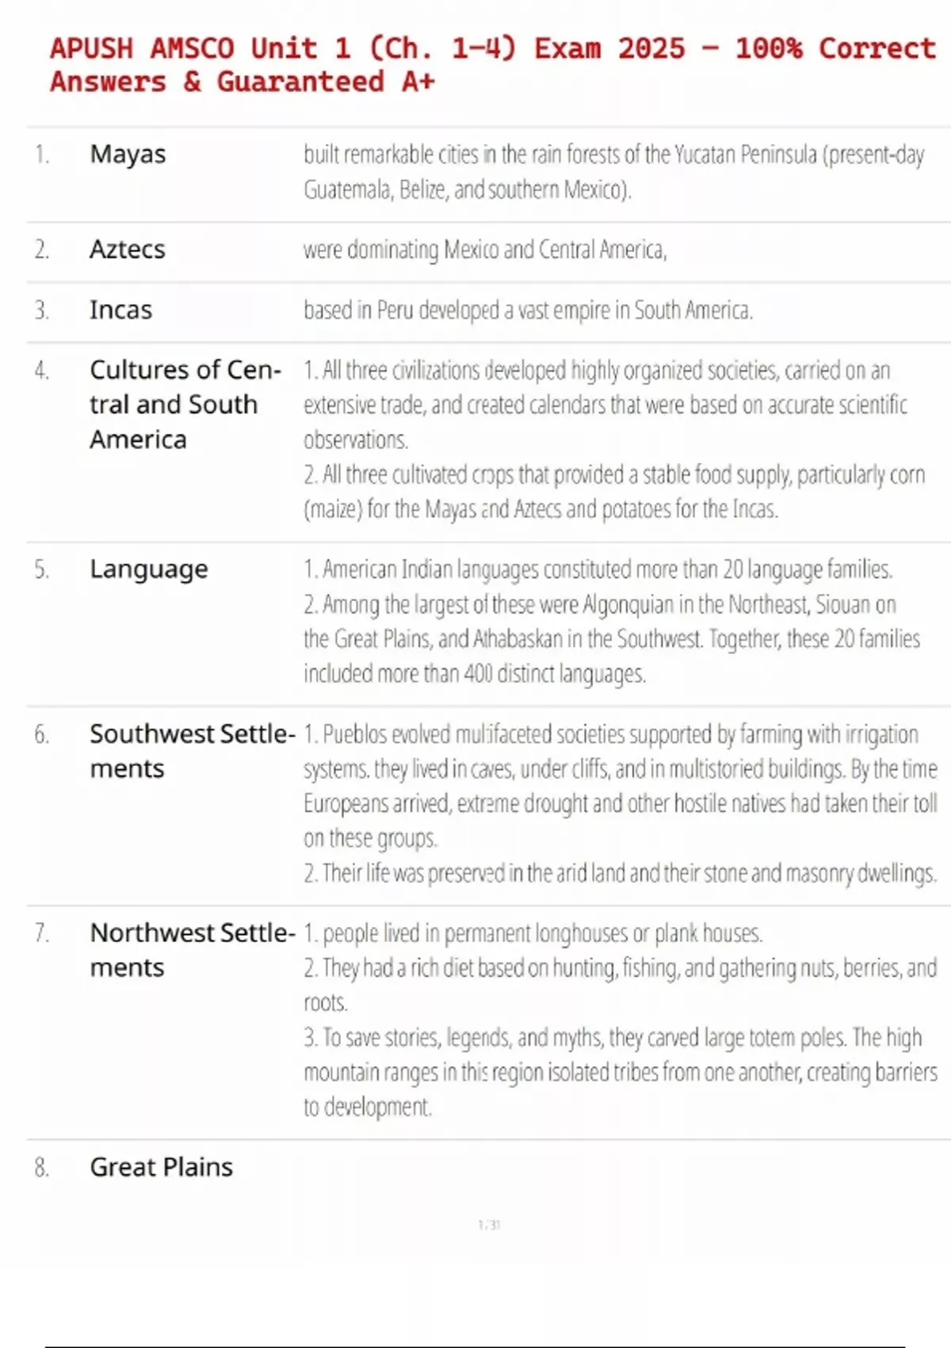Click row number 5 beside Language
The image size is (951, 1348).
coord(41,569)
